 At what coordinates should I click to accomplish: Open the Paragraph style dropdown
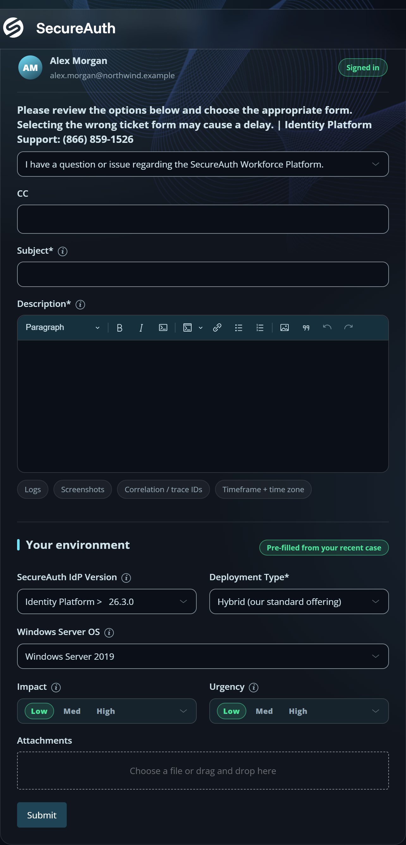63,327
